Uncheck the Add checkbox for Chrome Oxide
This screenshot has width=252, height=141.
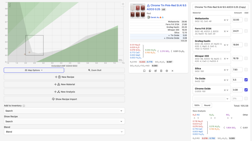(x=246, y=90)
